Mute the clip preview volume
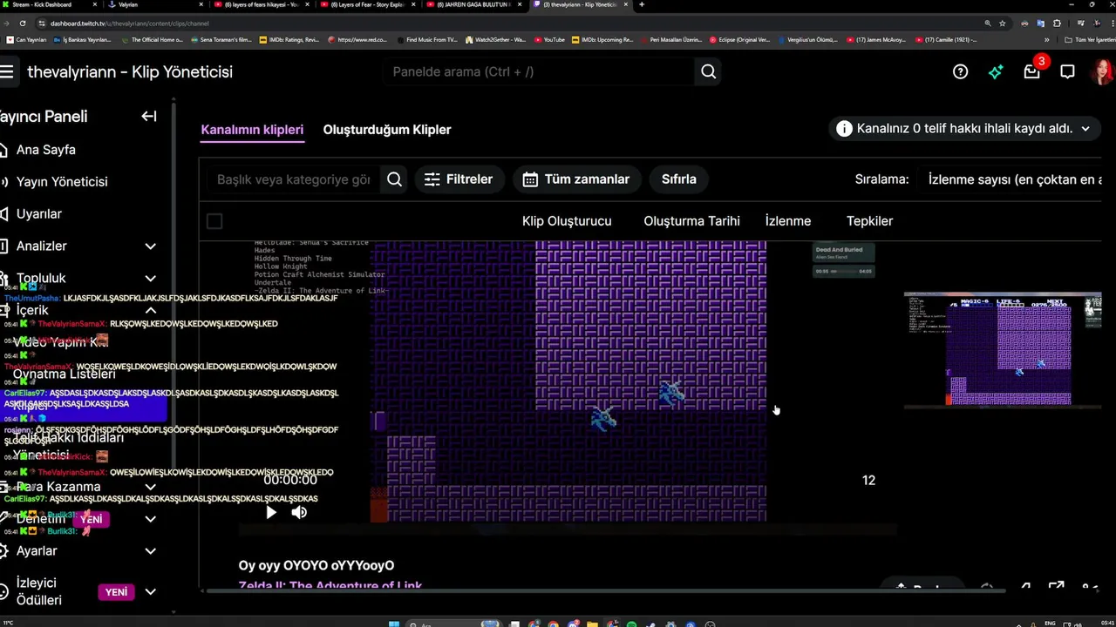The height and width of the screenshot is (627, 1116). (x=299, y=512)
